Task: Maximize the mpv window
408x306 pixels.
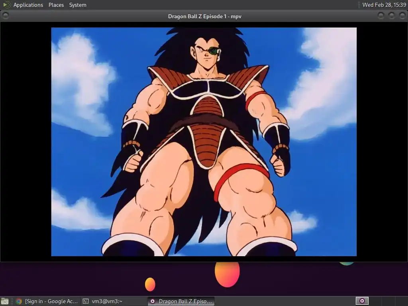Action: tap(391, 16)
